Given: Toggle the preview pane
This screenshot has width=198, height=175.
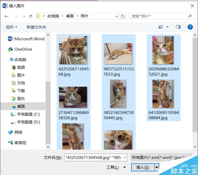Looking at the screenshot, I should pos(178,27).
